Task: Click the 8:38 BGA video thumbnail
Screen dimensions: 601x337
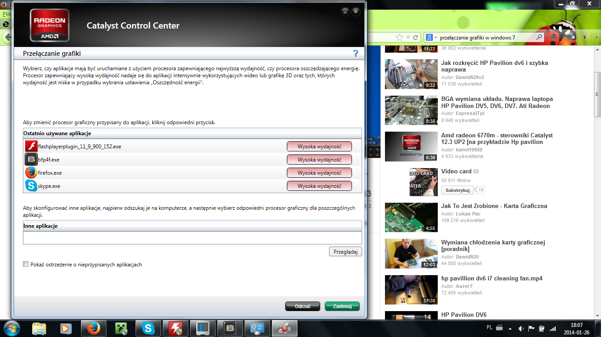Action: click(411, 111)
